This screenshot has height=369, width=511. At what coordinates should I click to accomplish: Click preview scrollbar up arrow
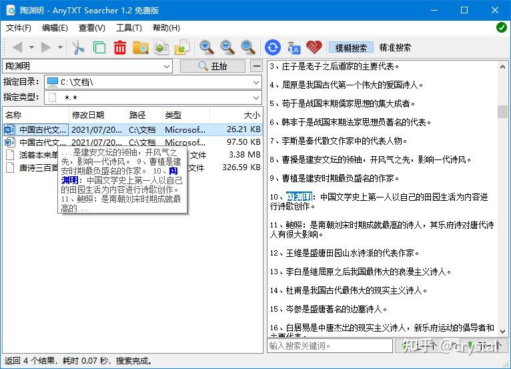point(502,67)
